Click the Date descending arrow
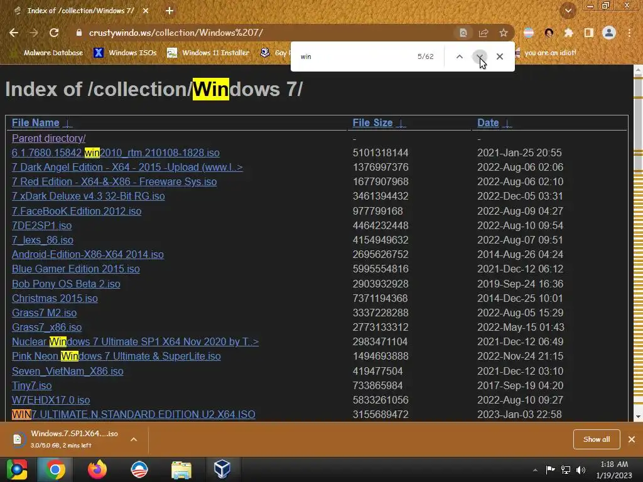This screenshot has height=482, width=643. [x=507, y=124]
